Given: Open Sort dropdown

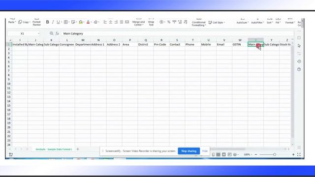Looking at the screenshot, I should 270,22.
